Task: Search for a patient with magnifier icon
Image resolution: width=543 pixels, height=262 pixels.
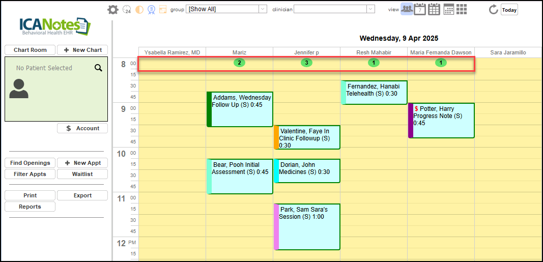Action: point(98,68)
